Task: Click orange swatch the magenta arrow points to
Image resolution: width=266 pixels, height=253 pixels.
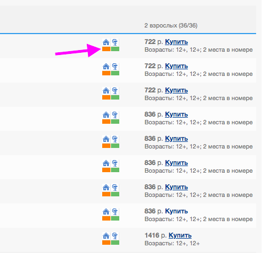Action: coord(106,49)
